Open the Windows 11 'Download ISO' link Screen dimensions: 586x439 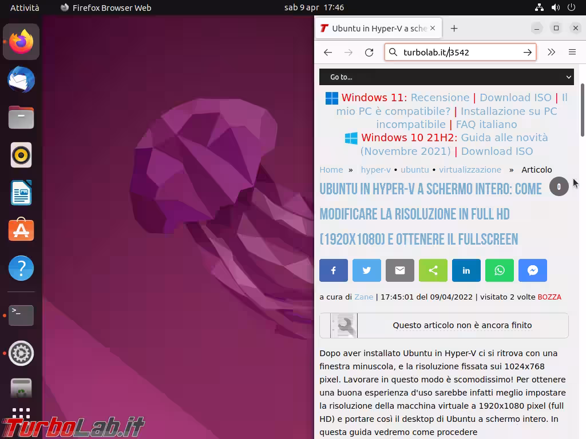tap(515, 98)
